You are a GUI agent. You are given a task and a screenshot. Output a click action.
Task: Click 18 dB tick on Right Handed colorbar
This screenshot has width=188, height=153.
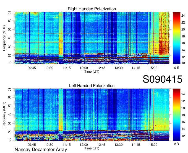click(183, 36)
